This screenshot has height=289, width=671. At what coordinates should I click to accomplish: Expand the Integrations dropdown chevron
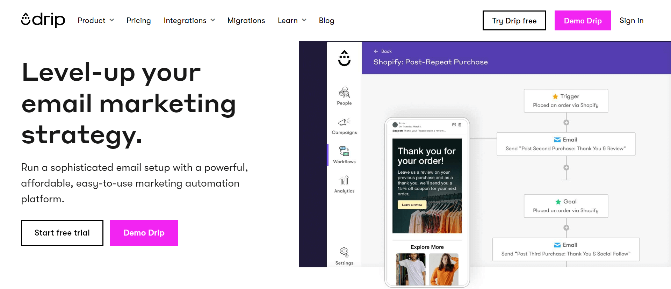click(x=213, y=20)
